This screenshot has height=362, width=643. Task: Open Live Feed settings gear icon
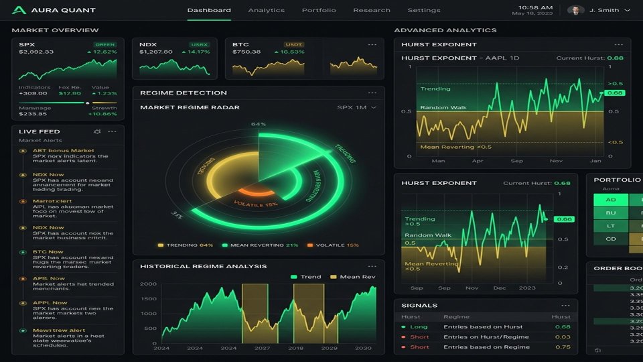click(x=97, y=131)
